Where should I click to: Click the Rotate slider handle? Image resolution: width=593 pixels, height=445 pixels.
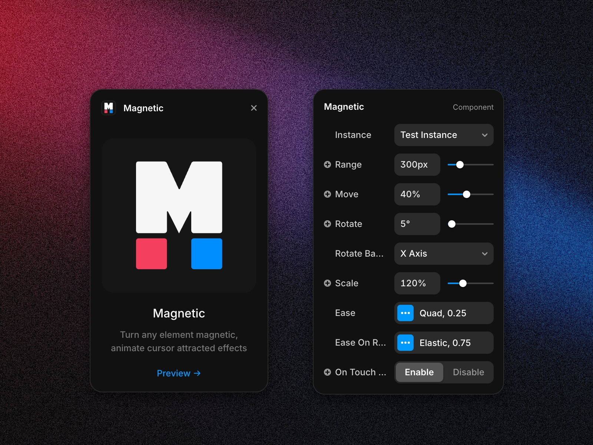[x=452, y=224]
